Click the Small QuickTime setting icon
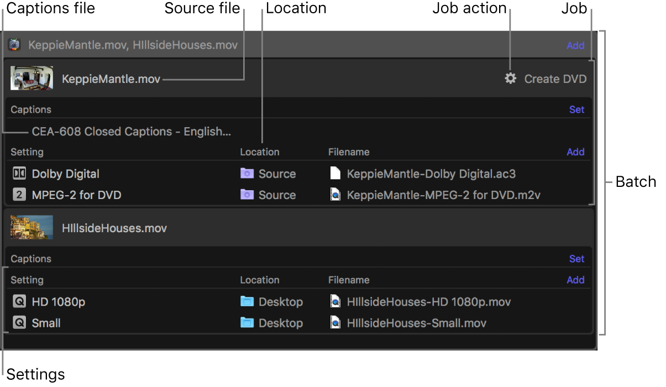The height and width of the screenshot is (387, 666). pyautogui.click(x=19, y=323)
